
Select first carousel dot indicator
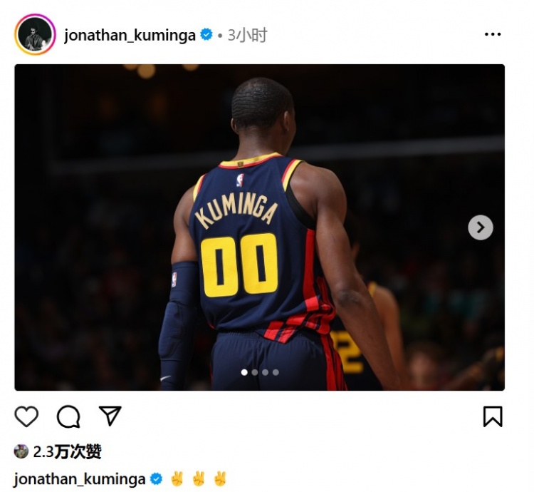[x=244, y=372]
